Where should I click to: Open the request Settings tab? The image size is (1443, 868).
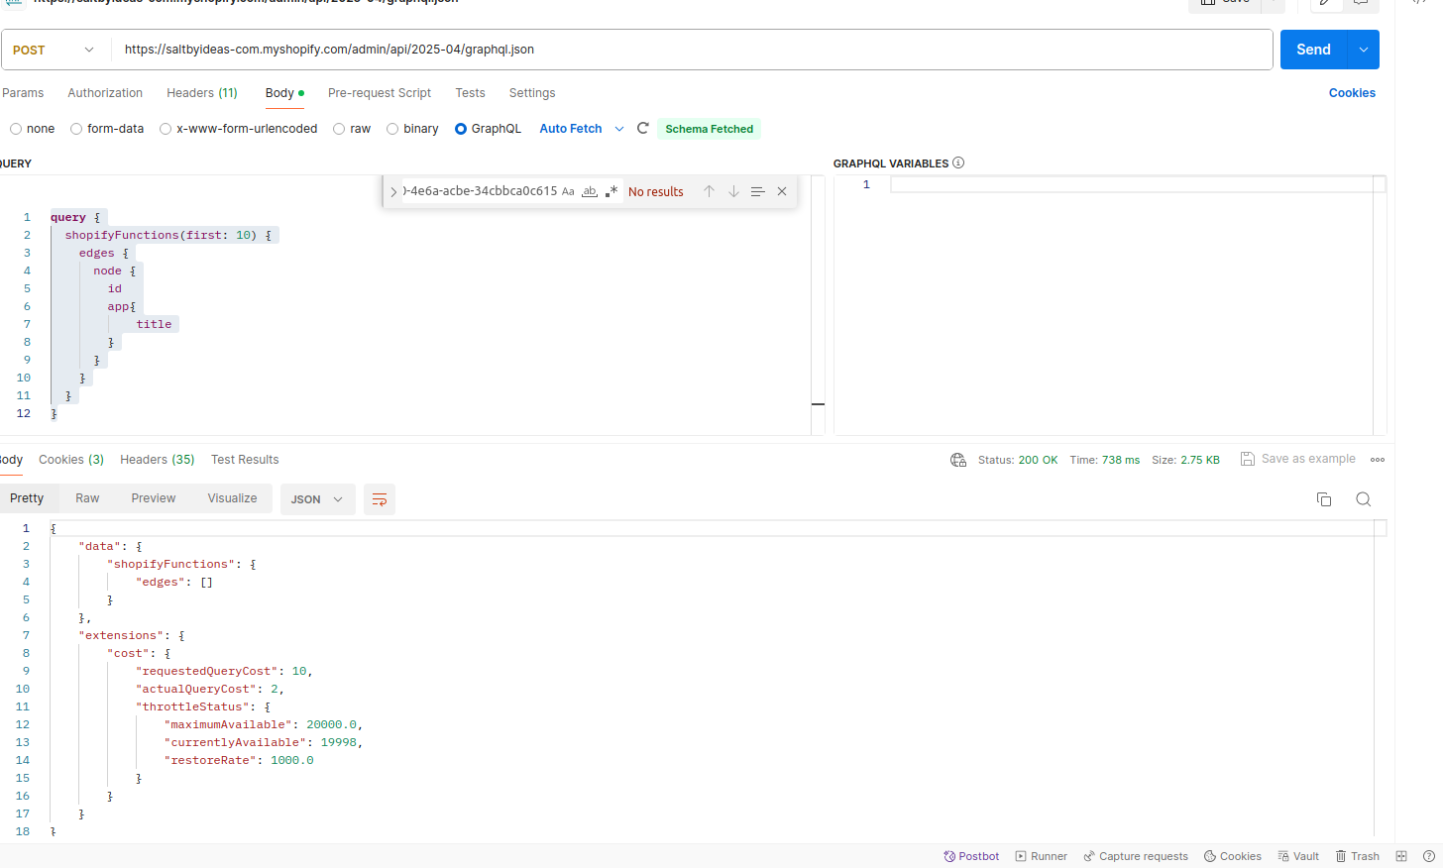click(x=532, y=93)
